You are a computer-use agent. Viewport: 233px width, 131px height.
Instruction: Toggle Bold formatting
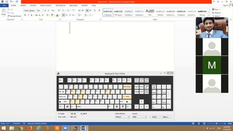click(25, 15)
